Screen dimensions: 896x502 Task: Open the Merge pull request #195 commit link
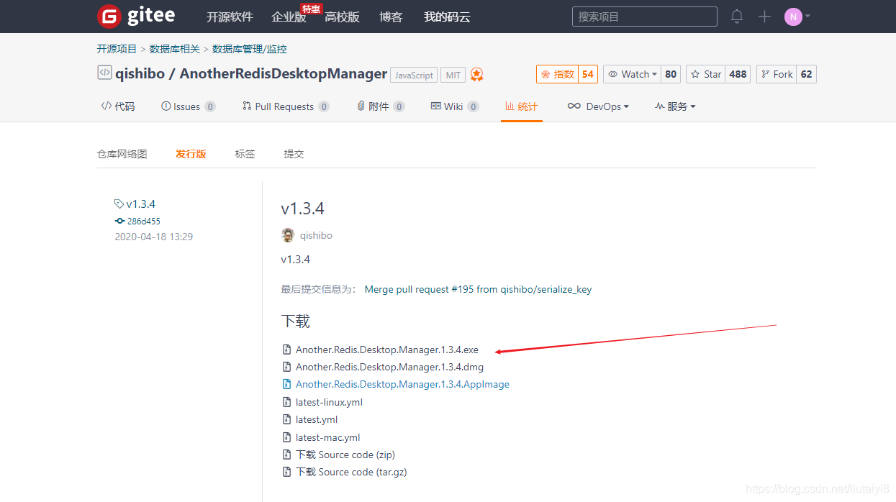(479, 289)
